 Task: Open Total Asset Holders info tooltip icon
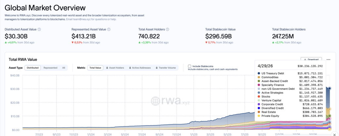pos(168,30)
